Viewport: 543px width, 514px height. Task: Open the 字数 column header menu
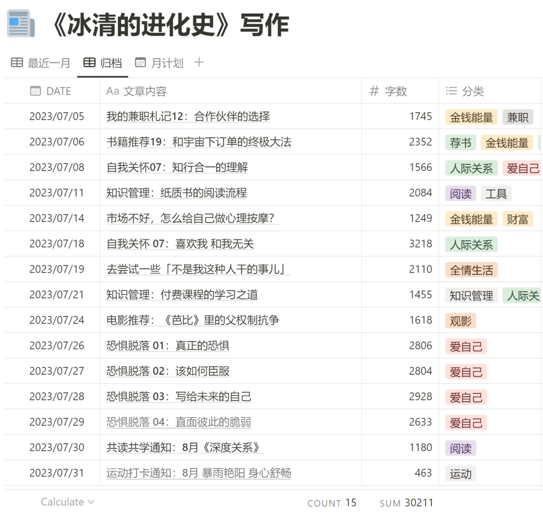click(x=400, y=91)
